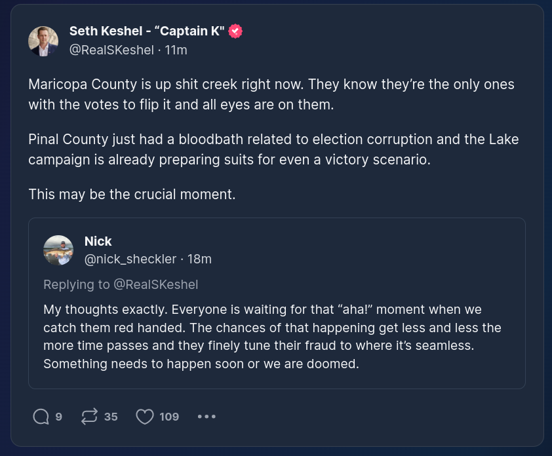Click the 18m timestamp on quoted post
Viewport: 552px width, 456px height.
(199, 259)
